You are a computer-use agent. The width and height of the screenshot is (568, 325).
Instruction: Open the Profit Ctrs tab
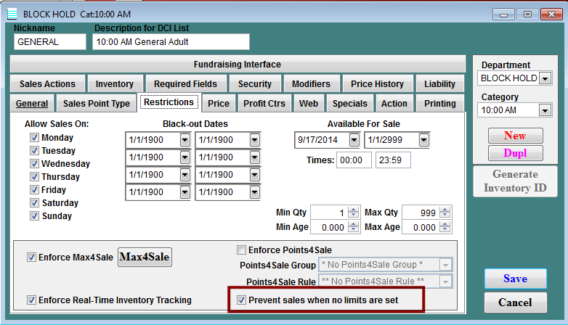pos(264,104)
